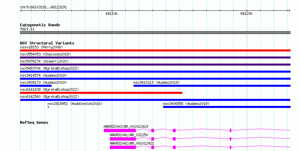Image resolution: width=300 pixels, height=151 pixels.
Task: Select the red nssv18153 variant bar
Action: [155, 50]
